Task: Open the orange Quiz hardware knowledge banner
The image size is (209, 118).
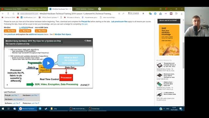Action: tap(169, 40)
